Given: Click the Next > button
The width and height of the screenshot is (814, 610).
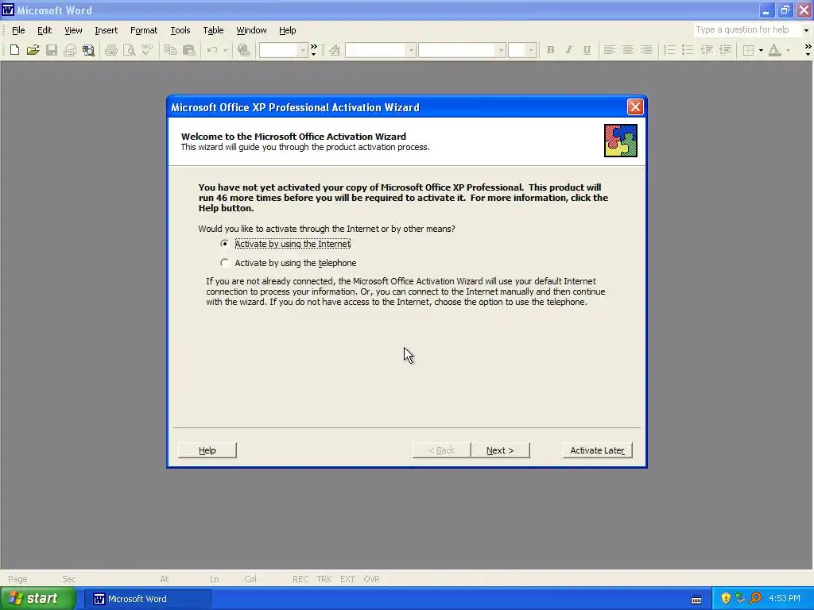Looking at the screenshot, I should [x=500, y=450].
